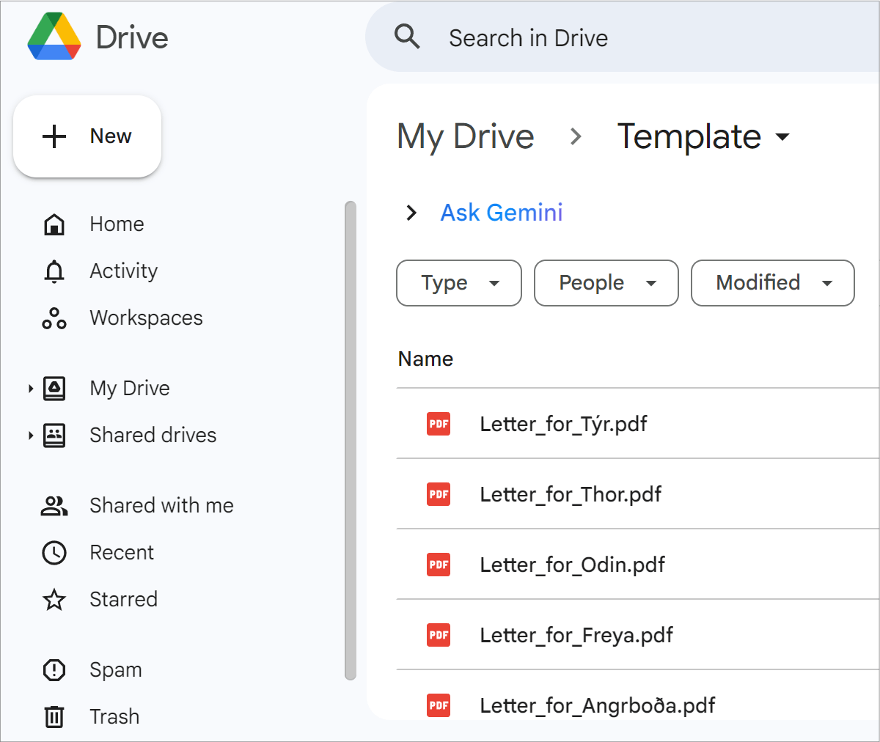Image resolution: width=880 pixels, height=742 pixels.
Task: Click PDF icon of Letter_for_Týr.pdf
Action: [439, 424]
